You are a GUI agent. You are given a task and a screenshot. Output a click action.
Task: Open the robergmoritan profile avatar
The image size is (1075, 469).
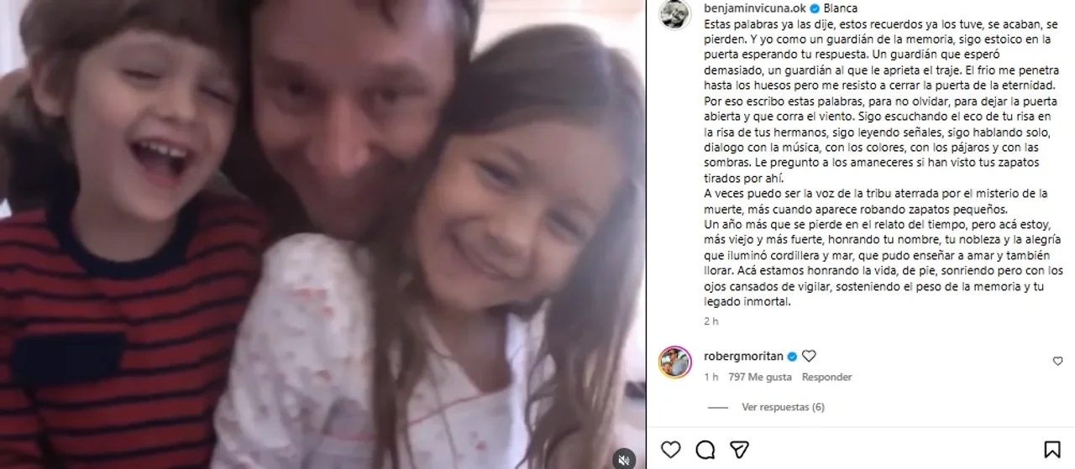675,362
